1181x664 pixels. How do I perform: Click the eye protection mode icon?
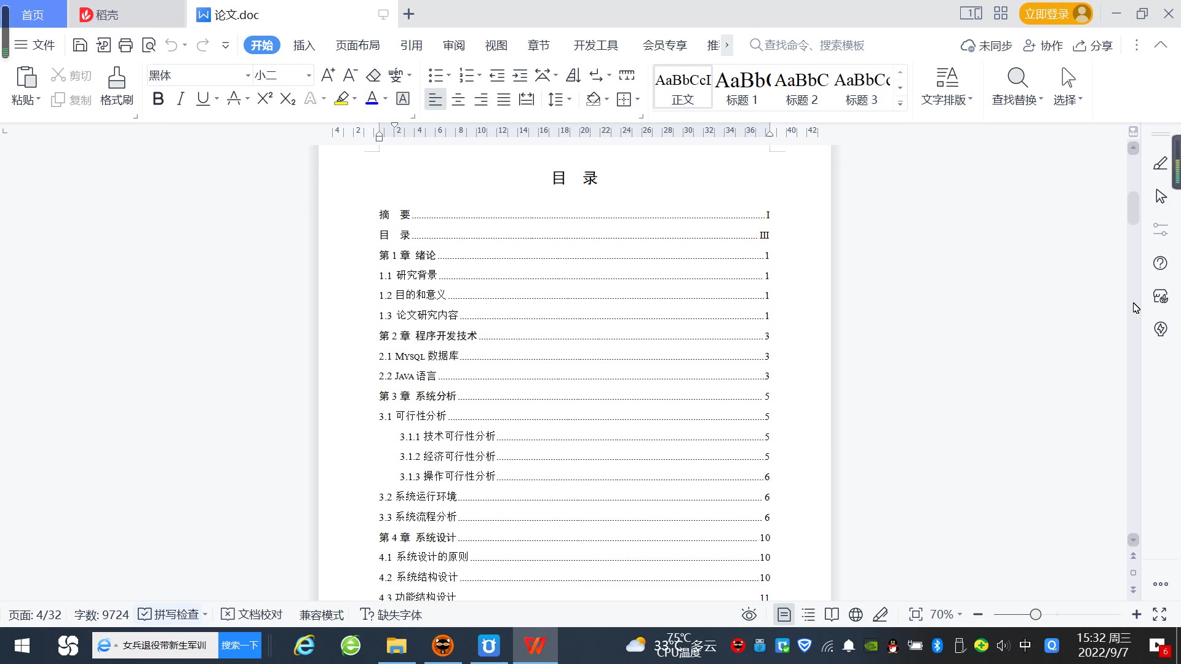[x=749, y=614]
